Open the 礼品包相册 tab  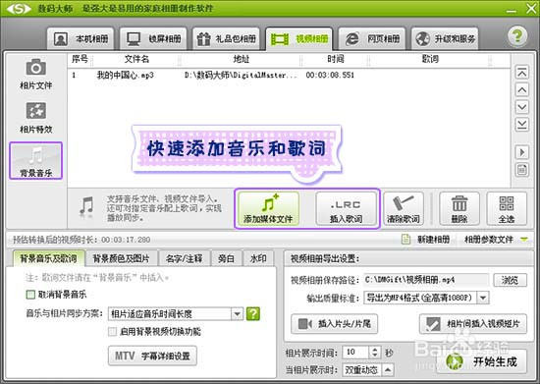226,38
